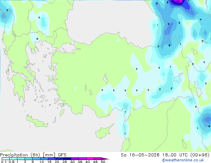
Task: Click the 40 mm peak precipitation label
Action: [x=178, y=1]
